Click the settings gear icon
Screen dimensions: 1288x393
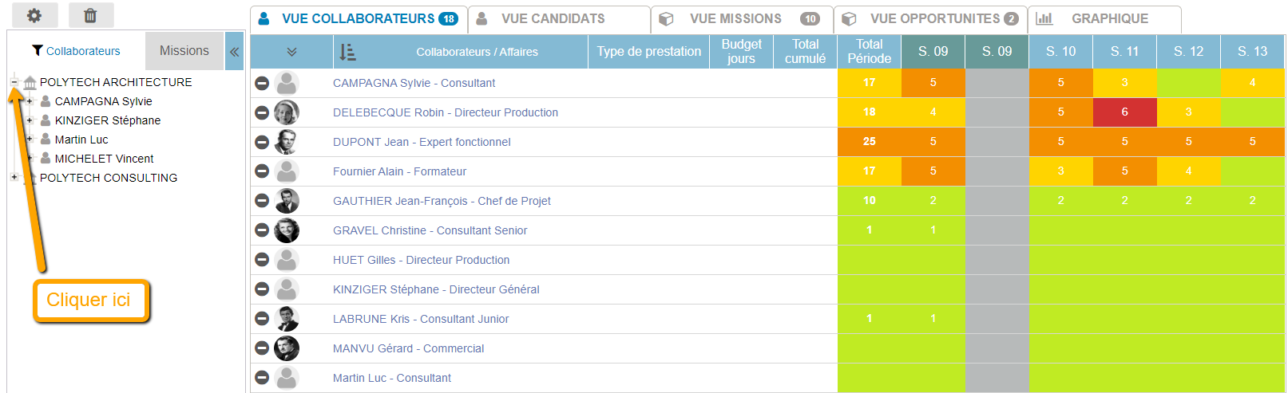click(x=34, y=15)
